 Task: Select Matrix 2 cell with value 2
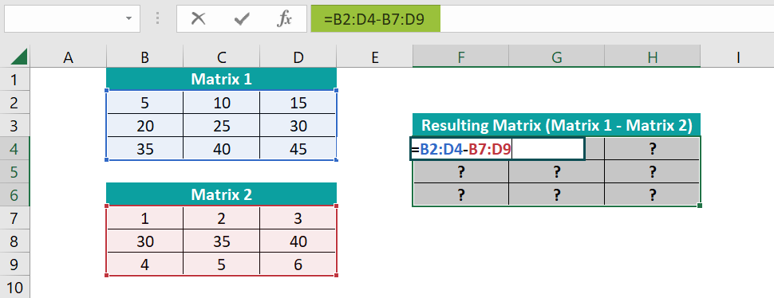click(x=221, y=218)
